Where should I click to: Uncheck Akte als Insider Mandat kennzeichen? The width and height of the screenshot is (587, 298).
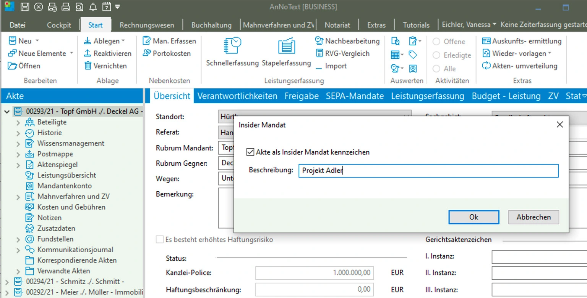coord(250,152)
